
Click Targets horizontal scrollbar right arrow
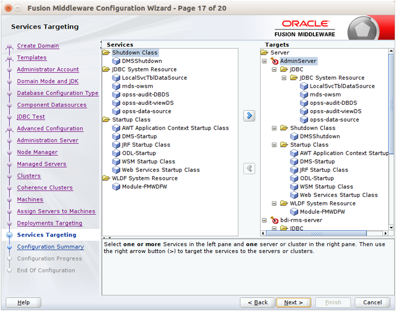[385, 233]
